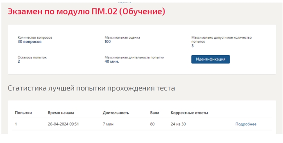Select the score value 80
Viewport: 283px width, 143px height.
click(x=152, y=124)
